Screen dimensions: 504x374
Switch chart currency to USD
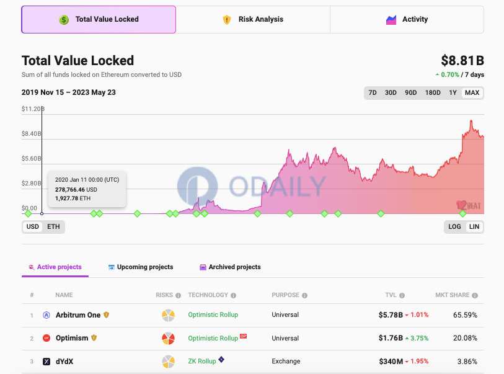coord(32,227)
